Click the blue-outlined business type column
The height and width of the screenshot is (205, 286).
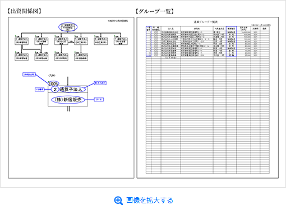coord(231,41)
